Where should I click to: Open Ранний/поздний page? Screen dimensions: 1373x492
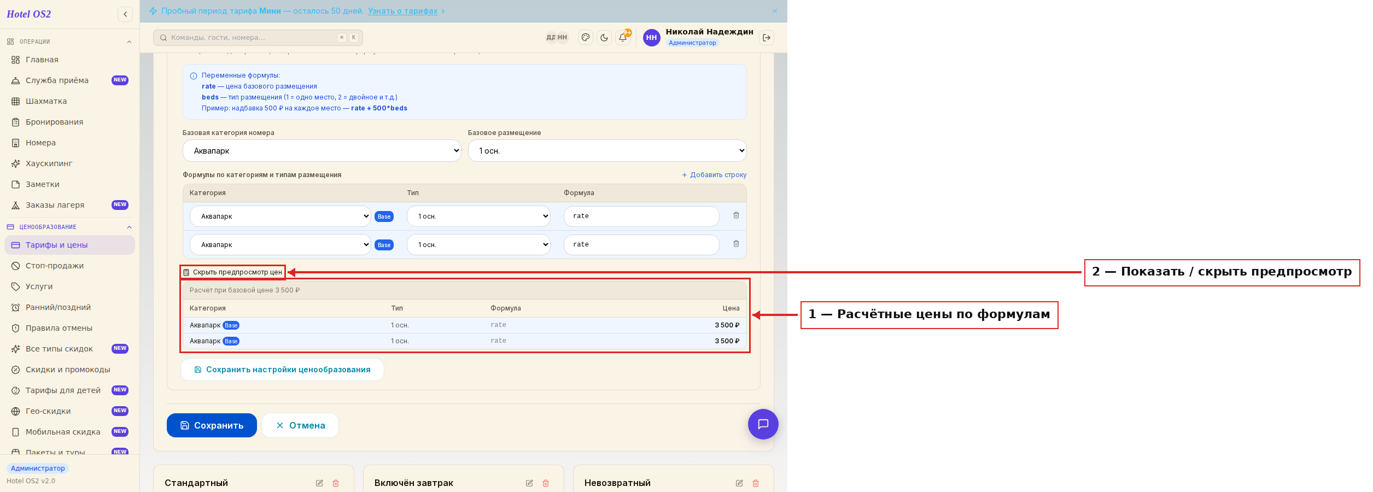tap(69, 307)
